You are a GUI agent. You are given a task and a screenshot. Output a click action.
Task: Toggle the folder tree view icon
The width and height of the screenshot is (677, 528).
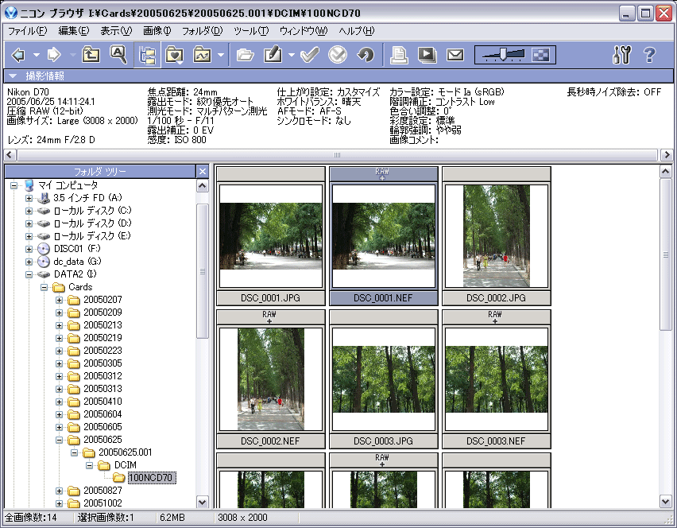[x=147, y=55]
